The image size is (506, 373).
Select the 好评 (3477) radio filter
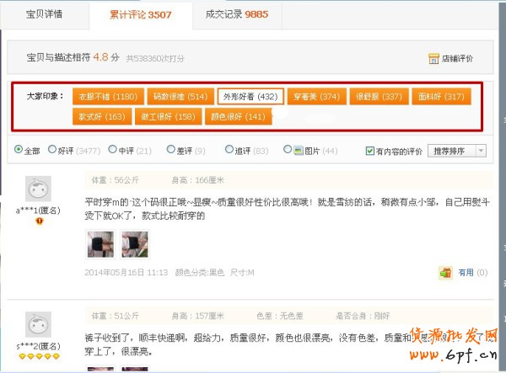click(x=53, y=151)
